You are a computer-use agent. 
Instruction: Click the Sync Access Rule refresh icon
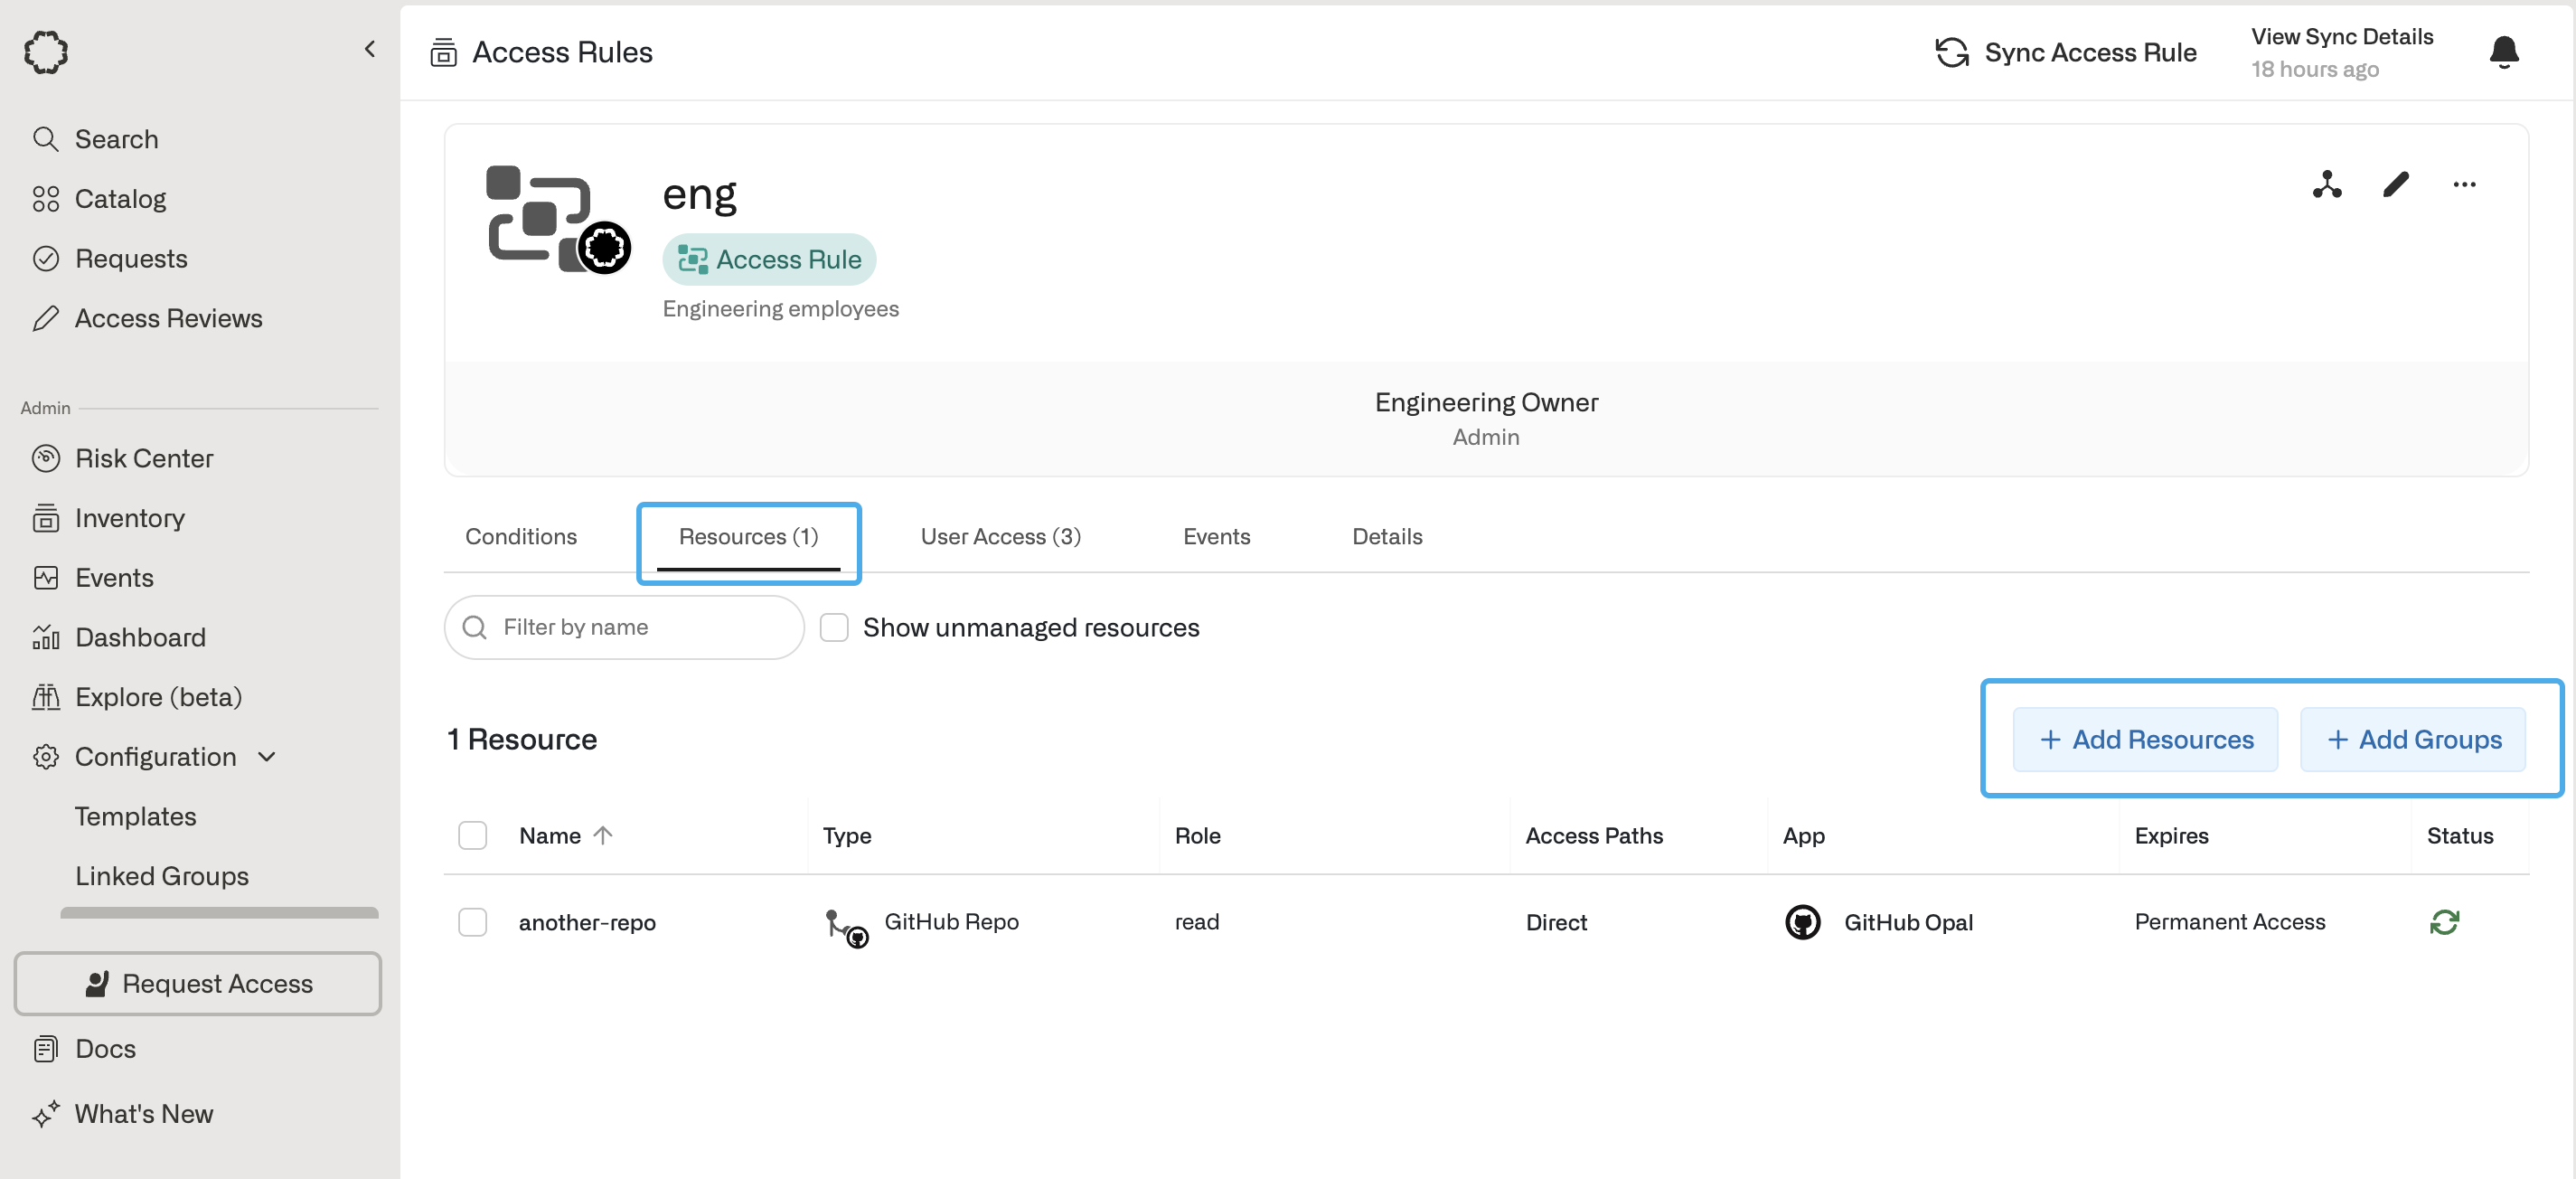click(x=1951, y=52)
